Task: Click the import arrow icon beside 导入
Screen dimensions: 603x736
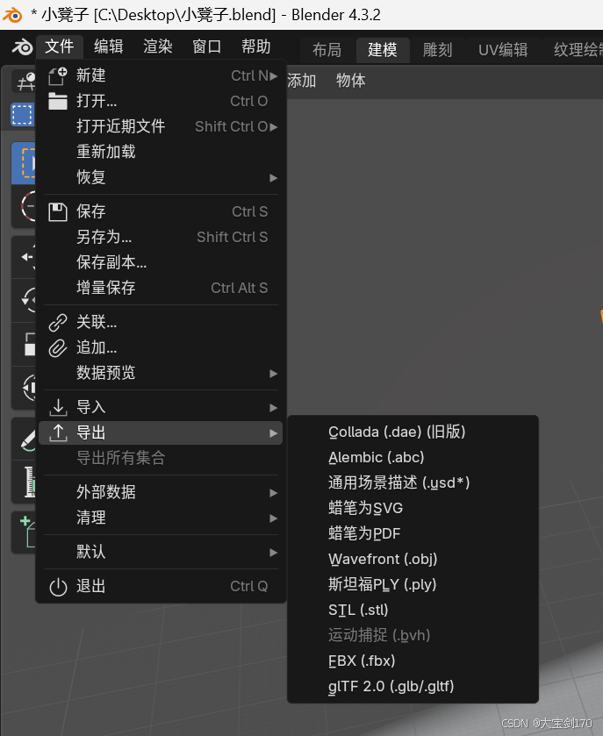Action: pyautogui.click(x=58, y=407)
